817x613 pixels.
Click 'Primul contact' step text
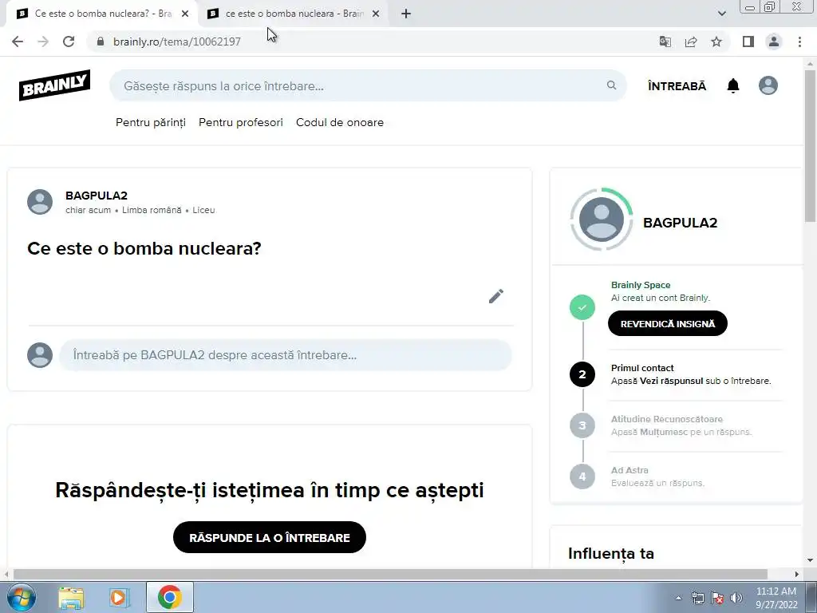pos(642,368)
